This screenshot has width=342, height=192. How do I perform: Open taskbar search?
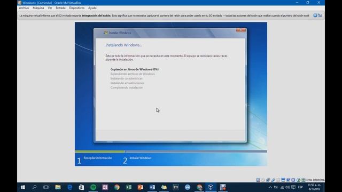point(34,187)
